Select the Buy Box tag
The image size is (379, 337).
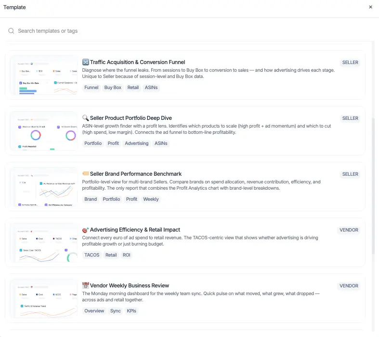113,88
